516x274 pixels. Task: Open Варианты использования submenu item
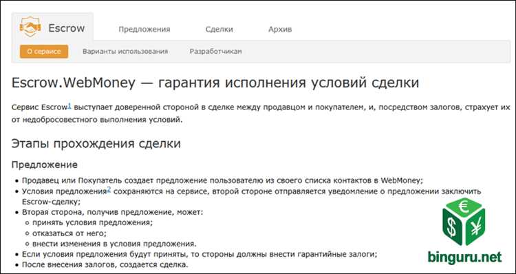point(125,52)
